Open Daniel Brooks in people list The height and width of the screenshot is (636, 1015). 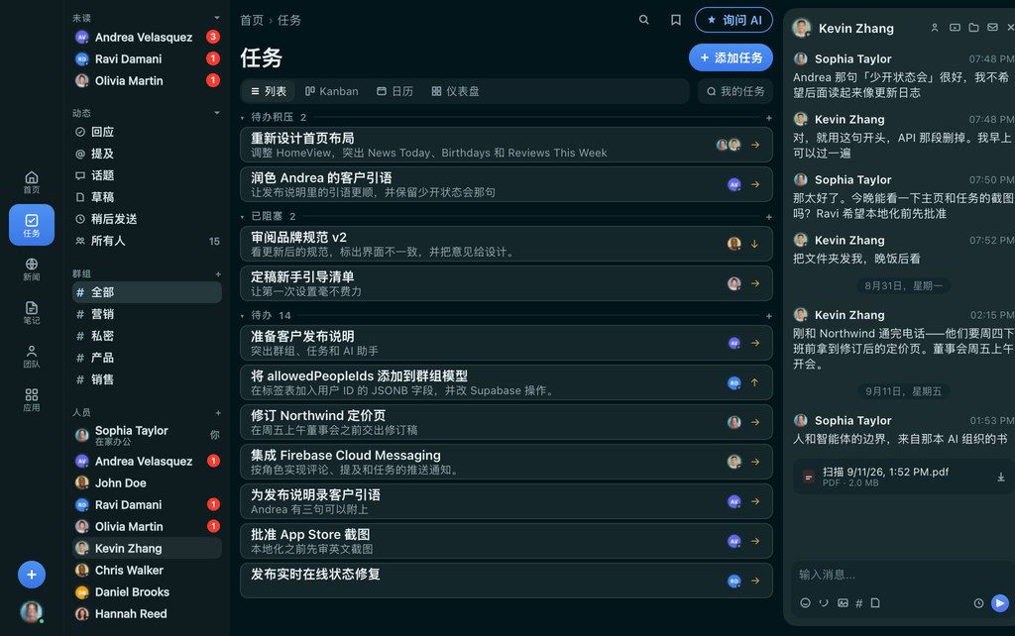click(147, 592)
